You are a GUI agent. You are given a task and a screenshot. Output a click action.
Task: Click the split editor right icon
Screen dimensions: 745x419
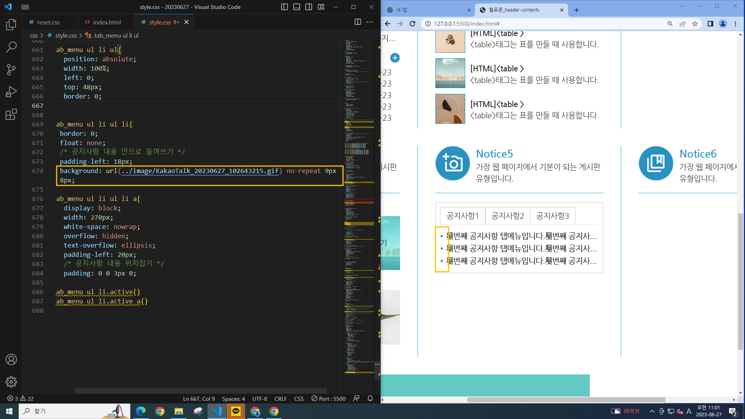point(358,22)
